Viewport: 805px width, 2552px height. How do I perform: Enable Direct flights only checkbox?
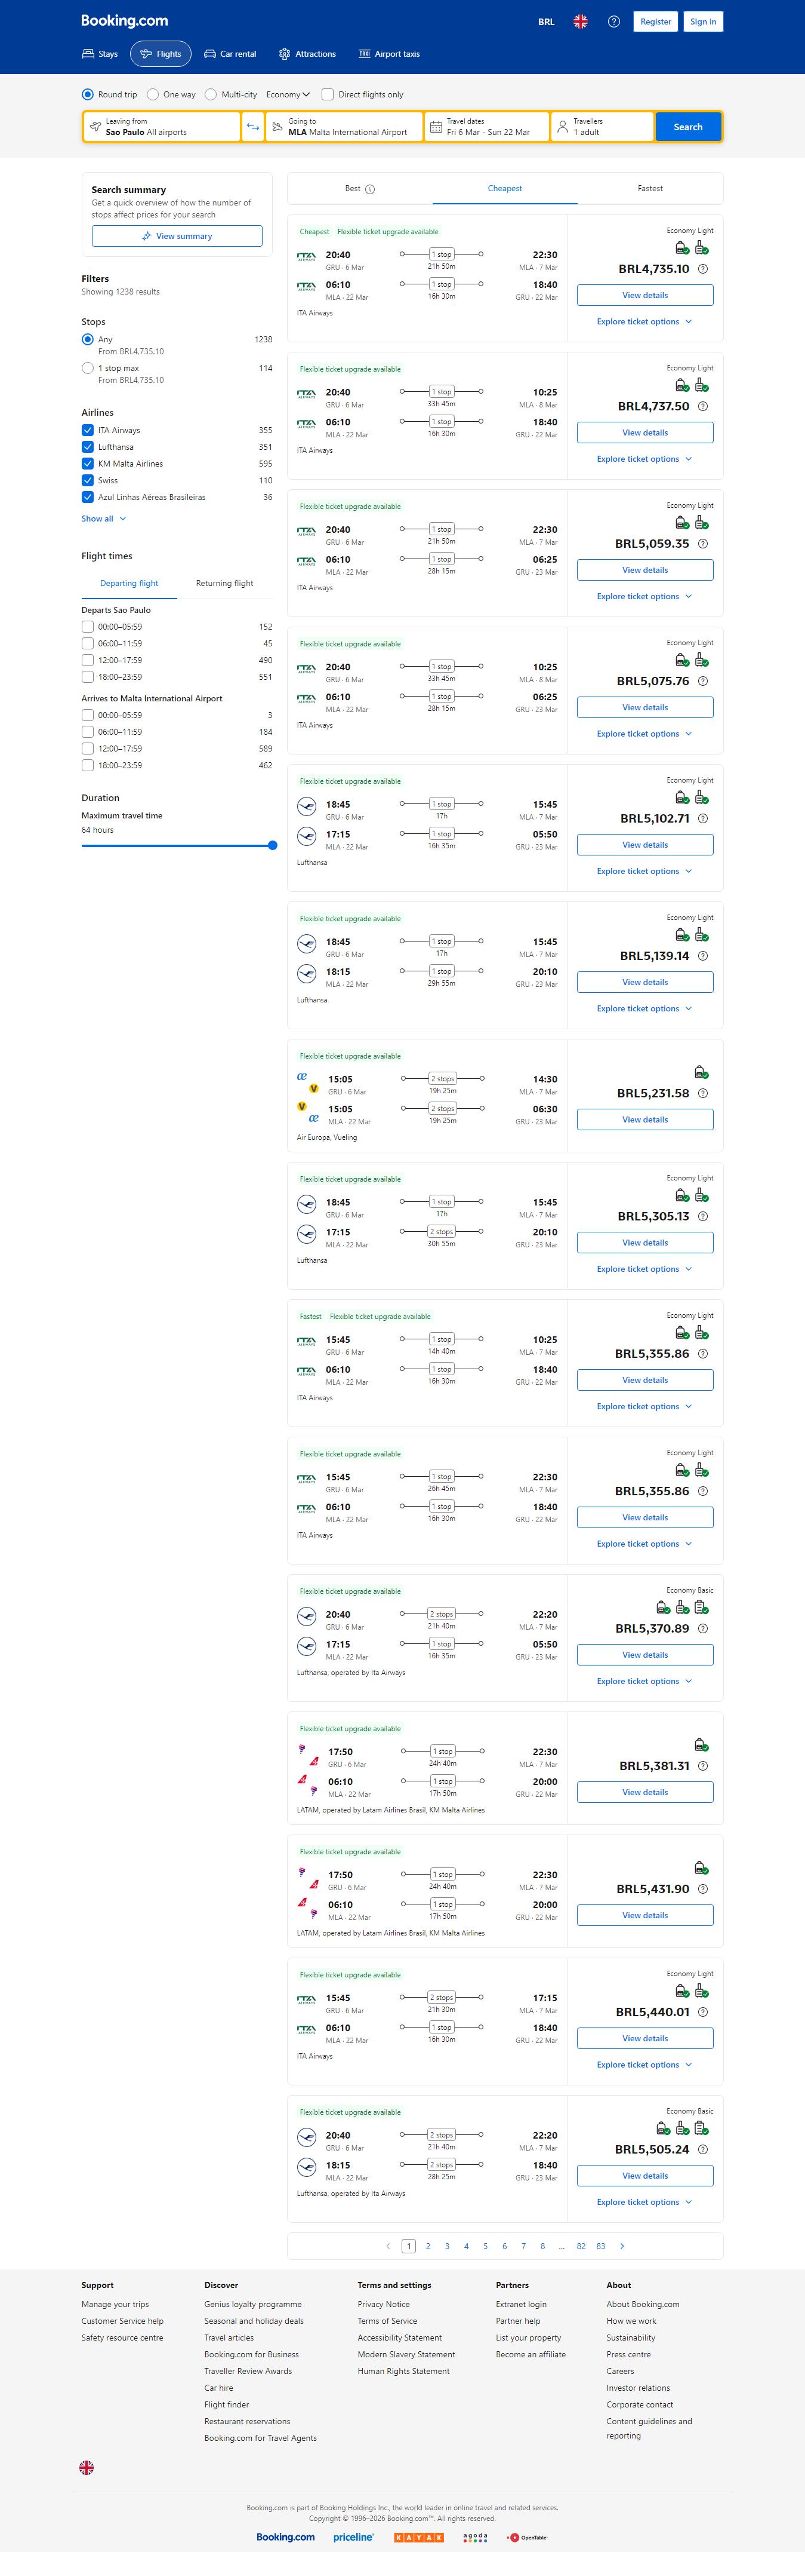tap(328, 95)
